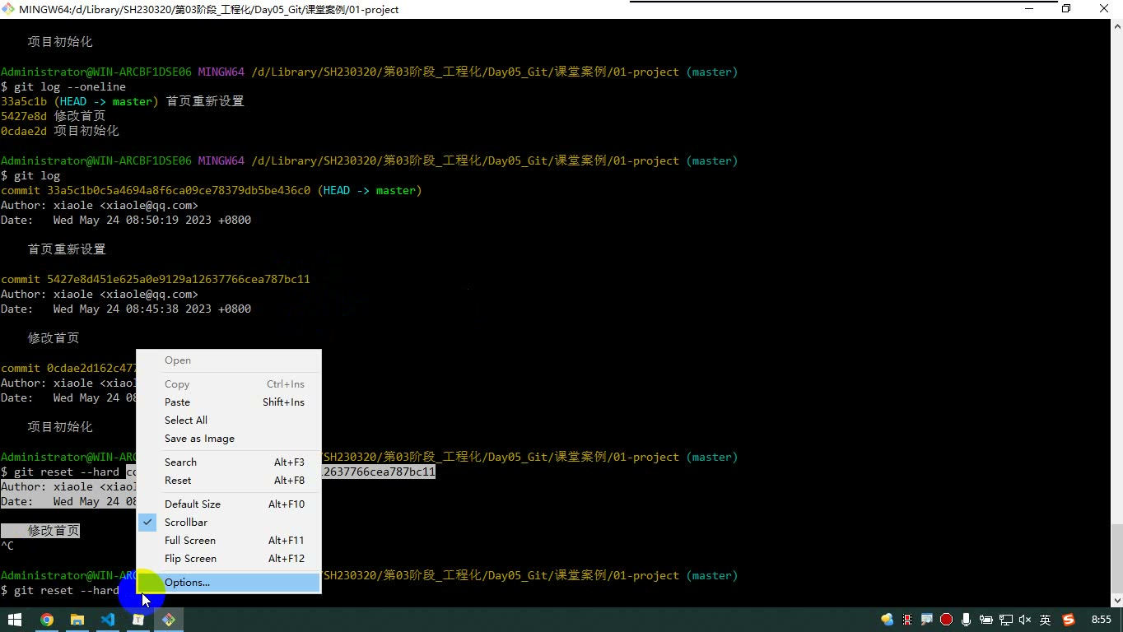Open the MinTTY window icon in title bar
This screenshot has height=632, width=1123.
8,9
